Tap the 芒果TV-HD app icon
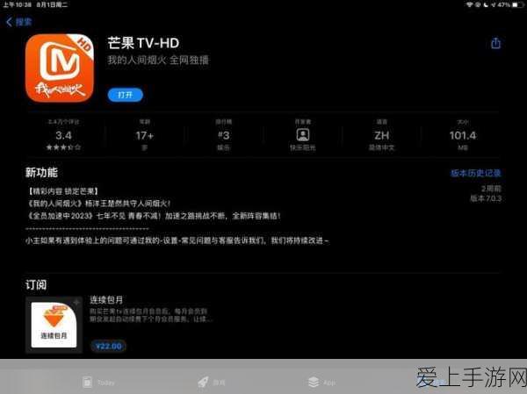Image resolution: width=527 pixels, height=394 pixels. [x=60, y=68]
